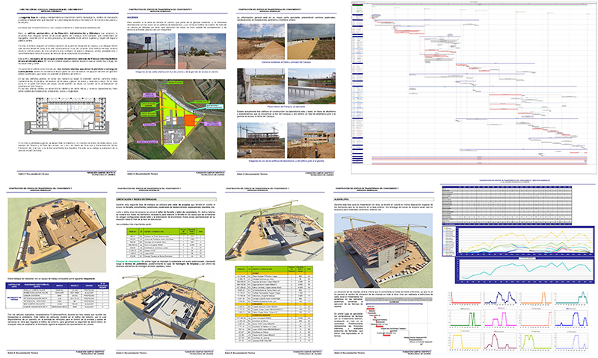
Task: Select the 3D excavation site render
Action: [x=57, y=235]
